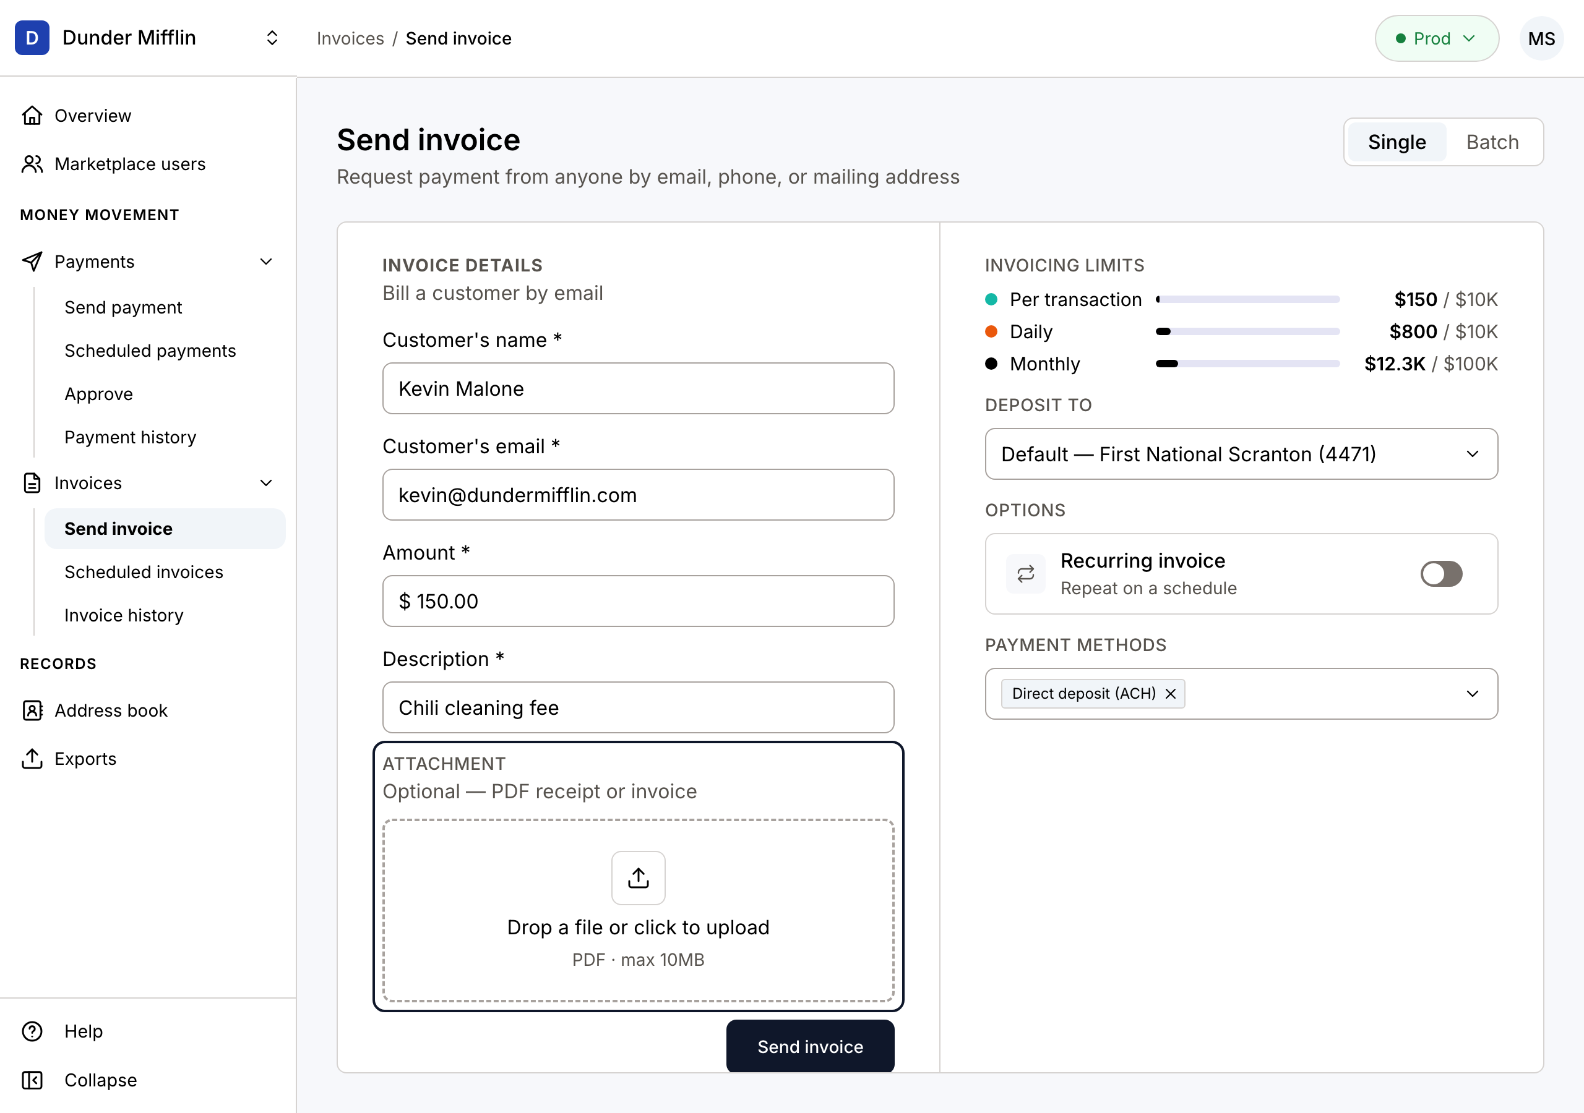The image size is (1584, 1113).
Task: Click the Customer's email input field
Action: (638, 495)
